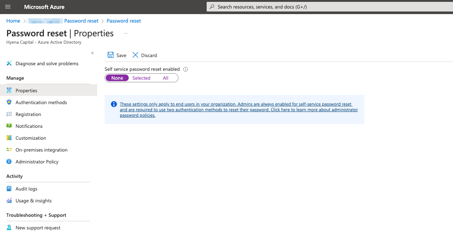Image resolution: width=453 pixels, height=242 pixels.
Task: Click the Save floppy disk icon
Action: (111, 55)
